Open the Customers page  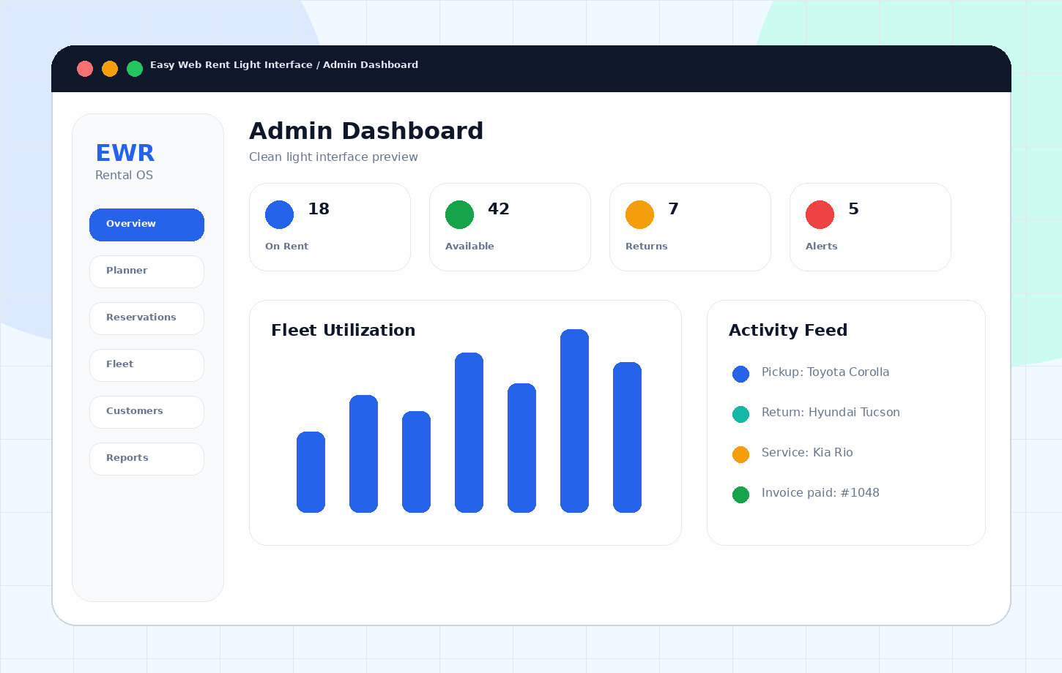point(146,412)
